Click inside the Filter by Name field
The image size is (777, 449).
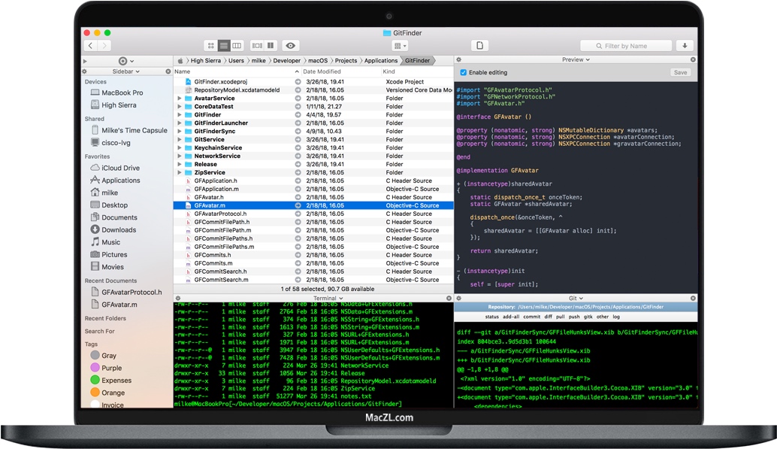coord(627,45)
